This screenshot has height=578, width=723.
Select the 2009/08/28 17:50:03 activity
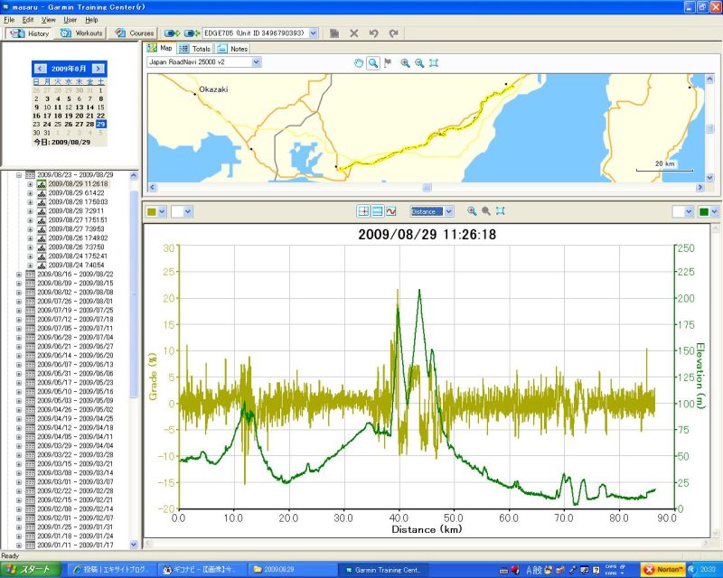coord(78,202)
